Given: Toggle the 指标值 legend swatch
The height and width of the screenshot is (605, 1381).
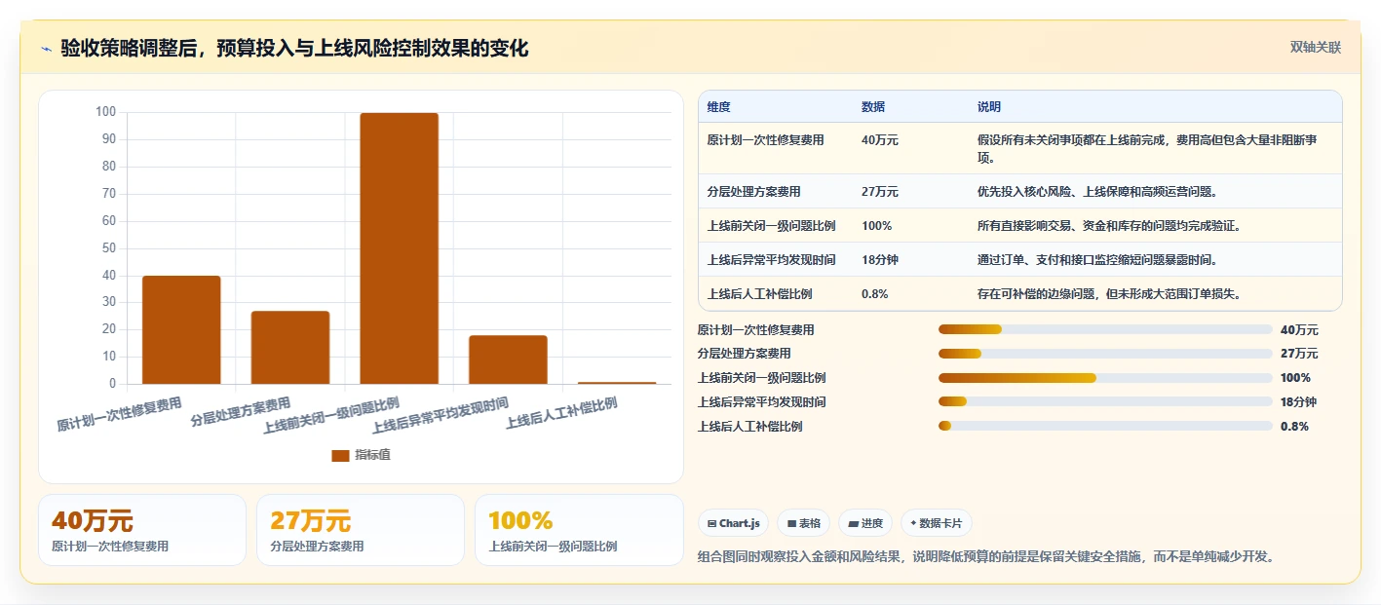Looking at the screenshot, I should pyautogui.click(x=340, y=455).
